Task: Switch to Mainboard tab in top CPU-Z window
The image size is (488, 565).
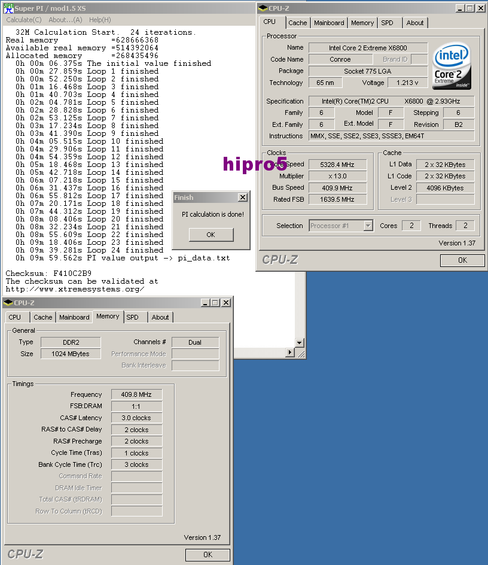Action: click(329, 23)
